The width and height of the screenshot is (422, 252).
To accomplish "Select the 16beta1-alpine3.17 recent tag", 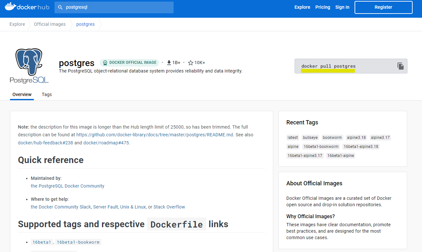I will point(305,156).
